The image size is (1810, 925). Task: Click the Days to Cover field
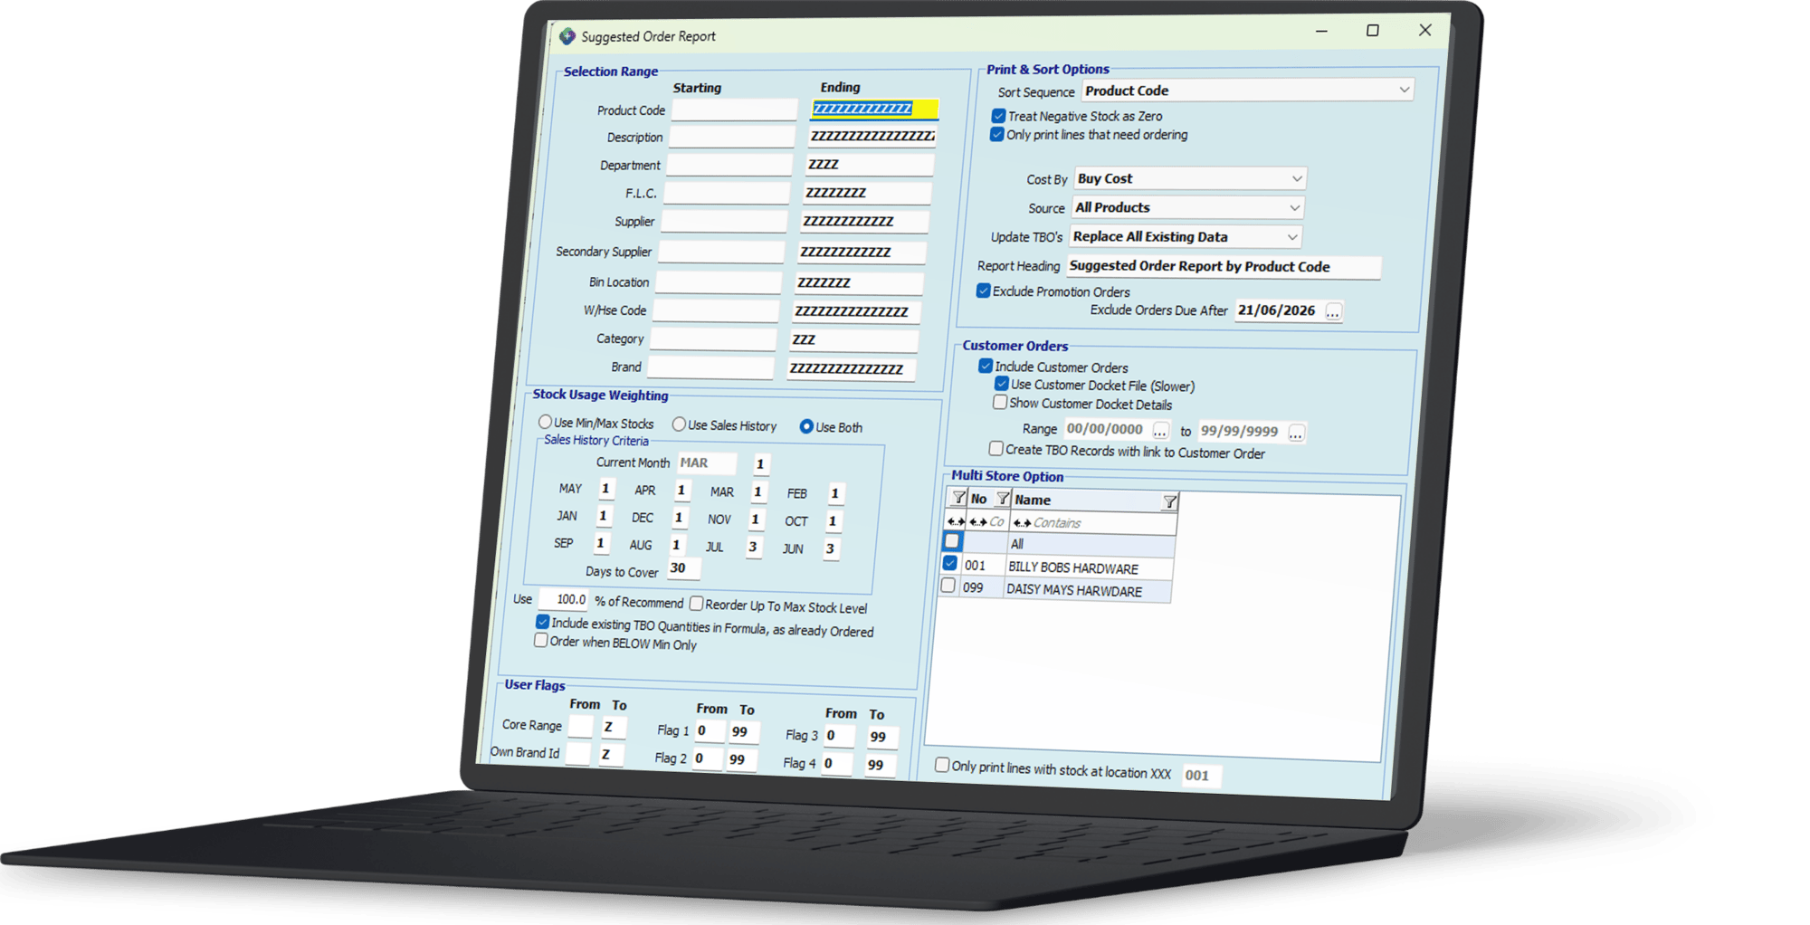point(683,568)
